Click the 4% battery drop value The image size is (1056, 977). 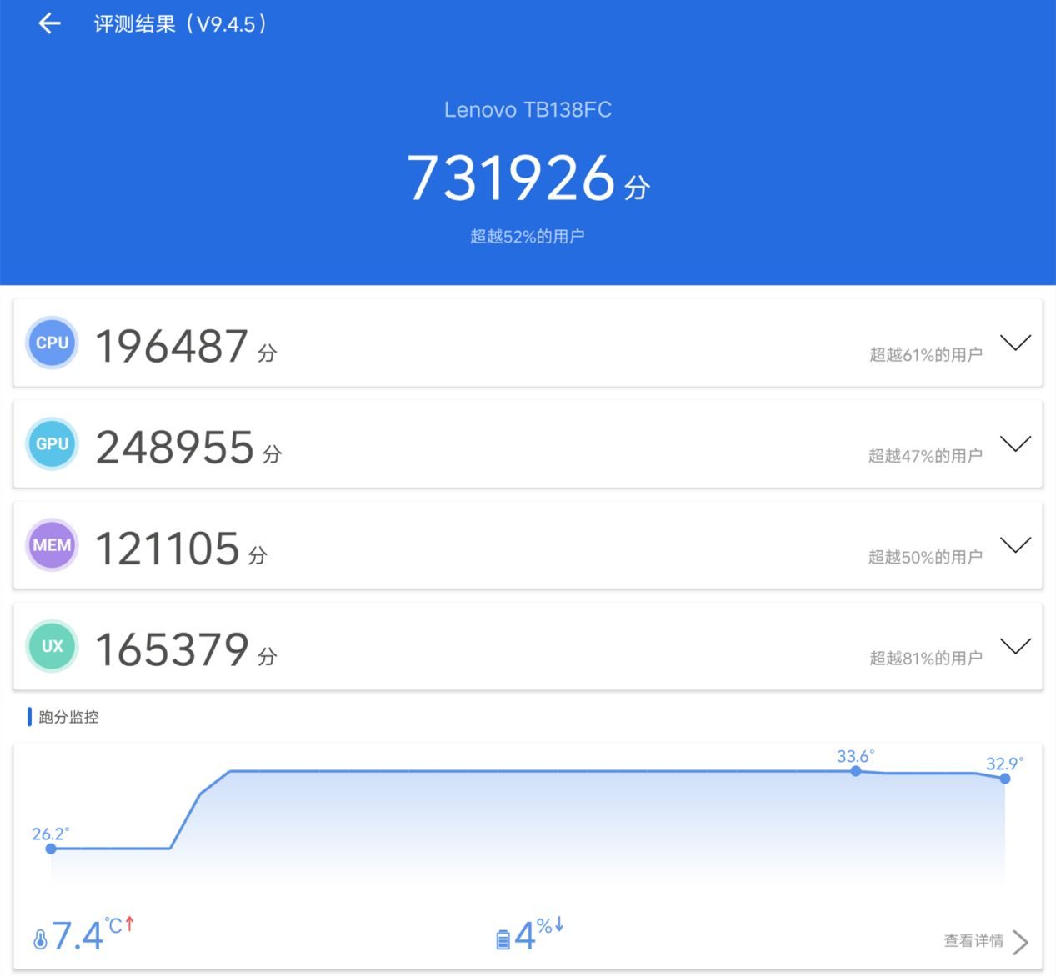click(539, 935)
